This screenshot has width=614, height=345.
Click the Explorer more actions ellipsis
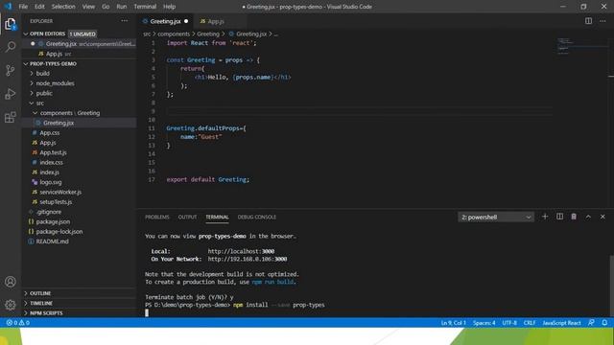[x=124, y=21]
